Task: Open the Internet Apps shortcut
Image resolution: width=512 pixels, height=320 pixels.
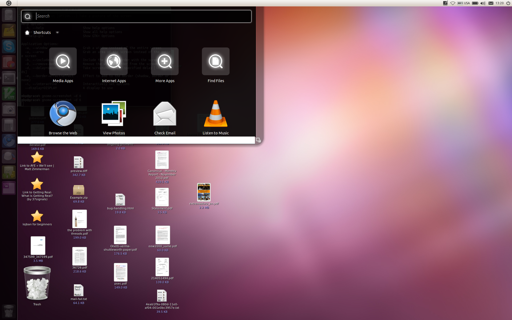Action: [x=114, y=62]
